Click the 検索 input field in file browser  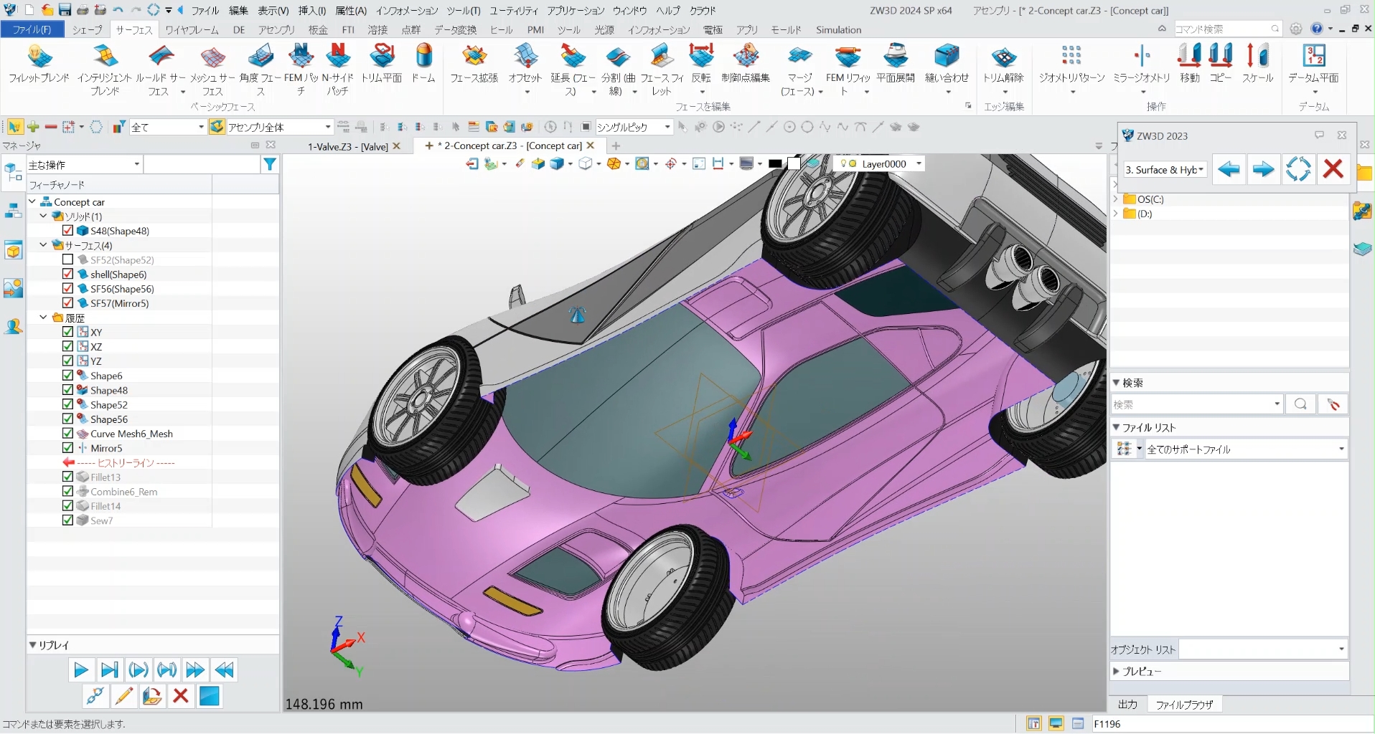pos(1196,404)
